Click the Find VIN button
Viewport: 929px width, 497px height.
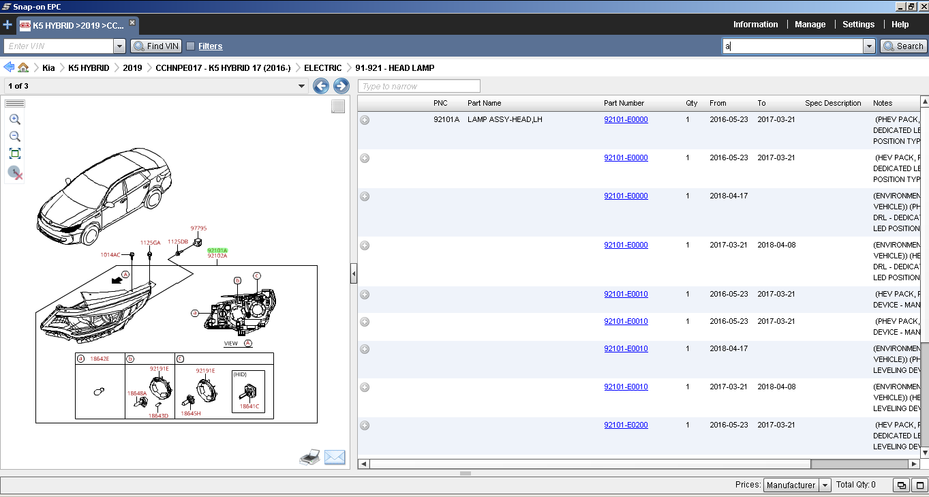pyautogui.click(x=156, y=46)
